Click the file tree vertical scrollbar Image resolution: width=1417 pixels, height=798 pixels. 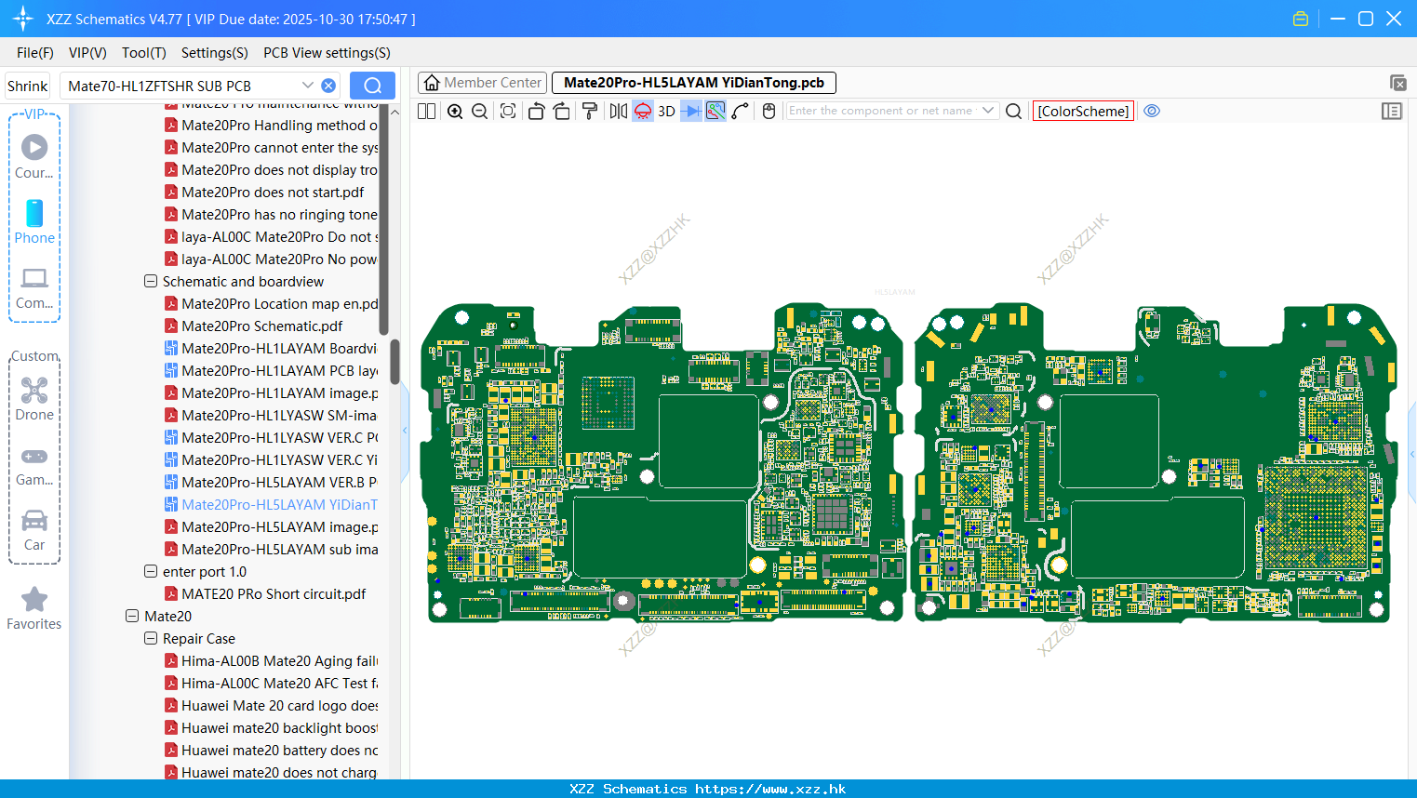pos(394,361)
